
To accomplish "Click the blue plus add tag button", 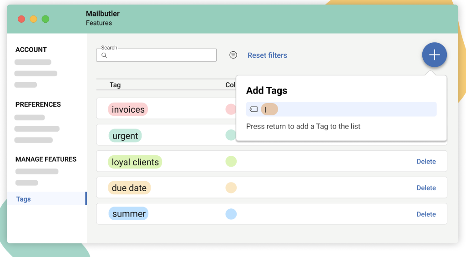I will 434,55.
